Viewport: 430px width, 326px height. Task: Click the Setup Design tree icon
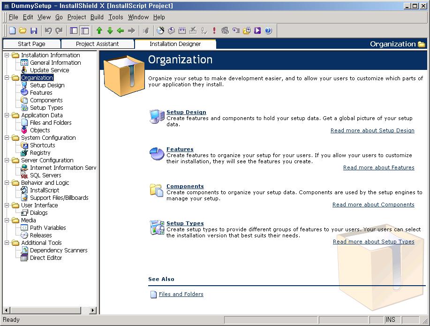[24, 85]
